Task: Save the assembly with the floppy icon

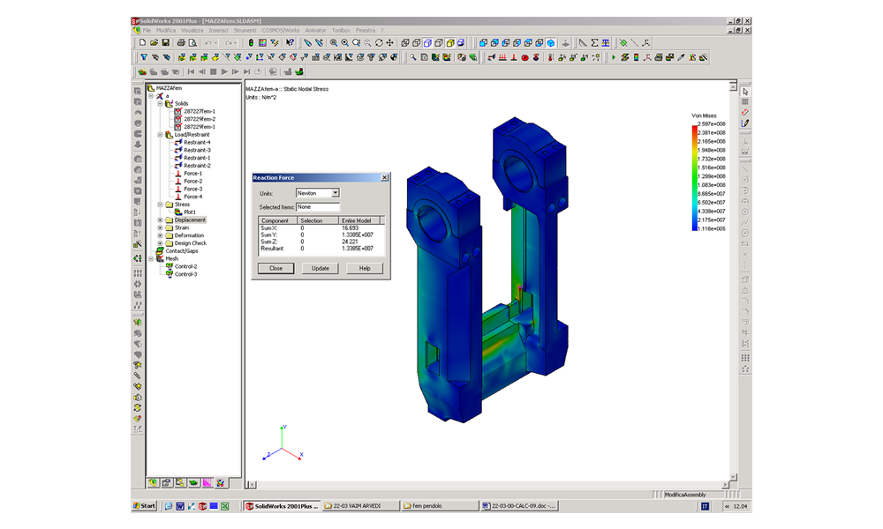Action: 166,42
